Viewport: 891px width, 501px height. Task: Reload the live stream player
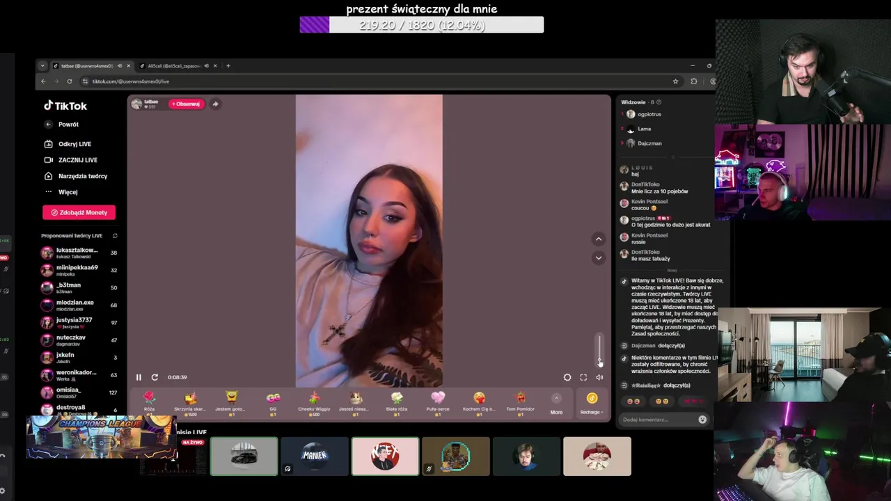[x=155, y=377]
